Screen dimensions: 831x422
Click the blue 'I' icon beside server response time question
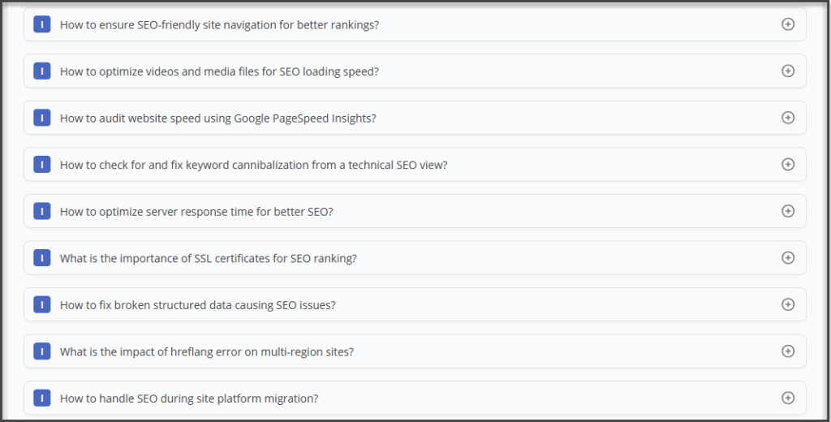tap(41, 211)
